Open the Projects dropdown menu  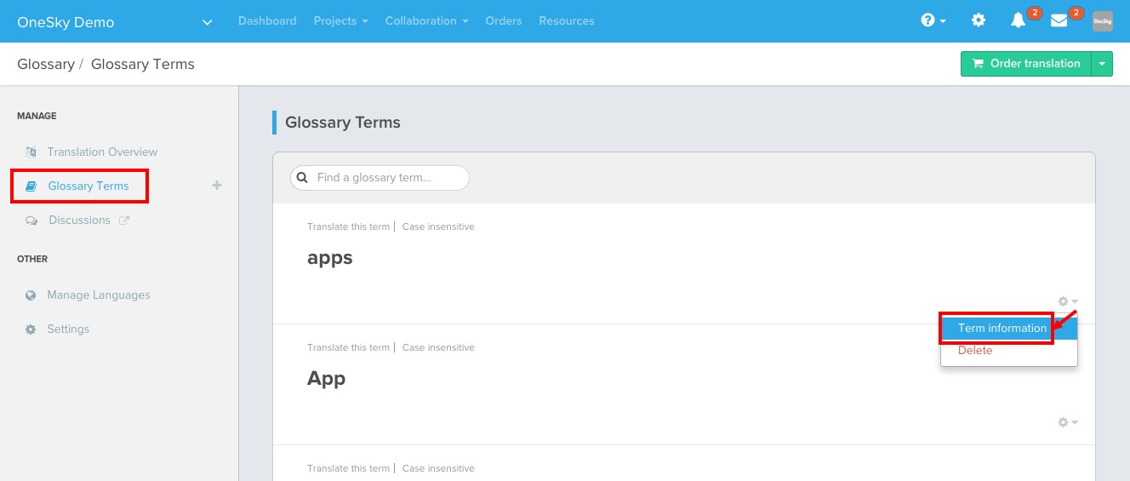pos(340,20)
